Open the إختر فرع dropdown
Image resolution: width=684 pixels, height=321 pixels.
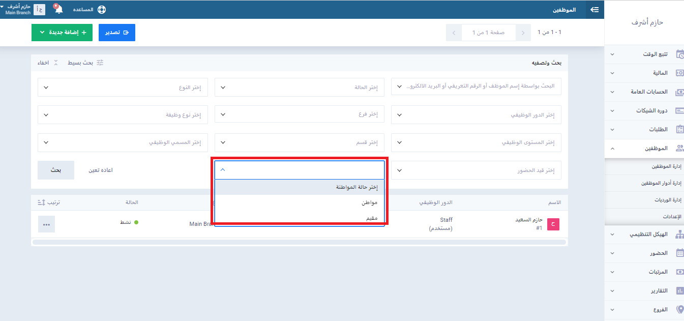[x=300, y=115]
